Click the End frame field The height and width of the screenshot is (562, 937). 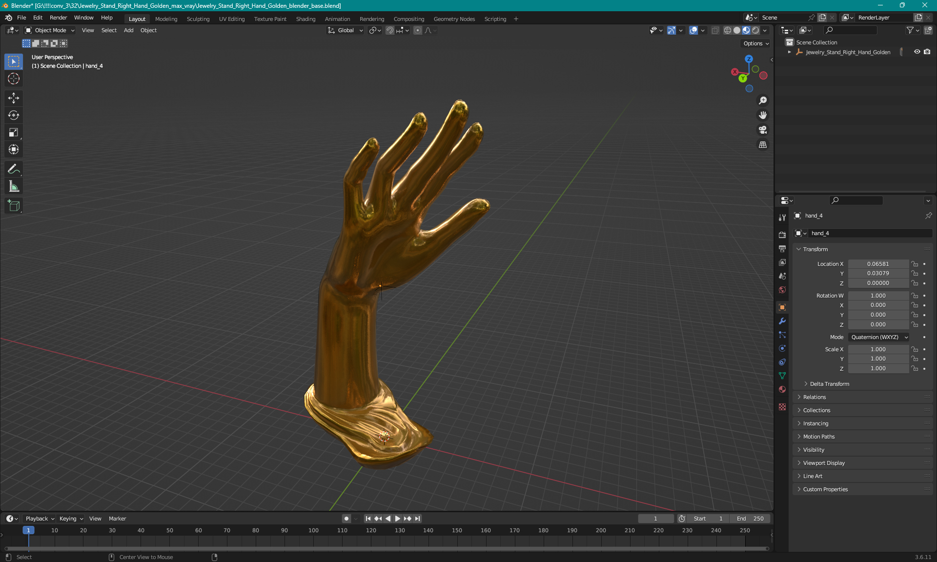pyautogui.click(x=750, y=519)
